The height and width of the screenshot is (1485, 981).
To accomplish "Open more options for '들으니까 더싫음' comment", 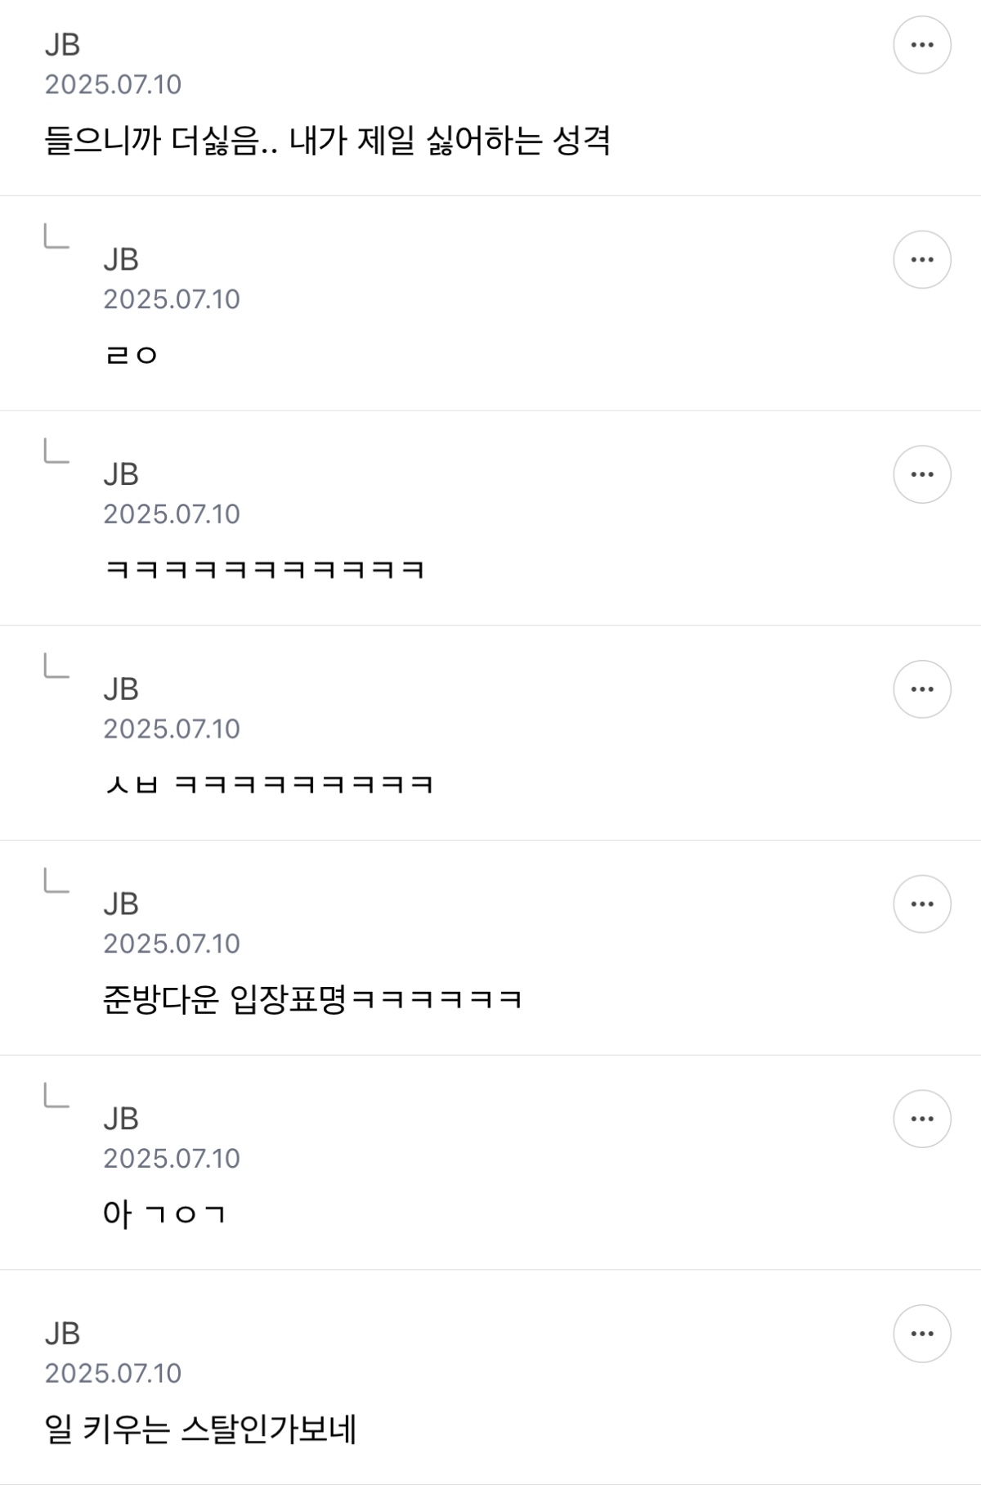I will 921,45.
